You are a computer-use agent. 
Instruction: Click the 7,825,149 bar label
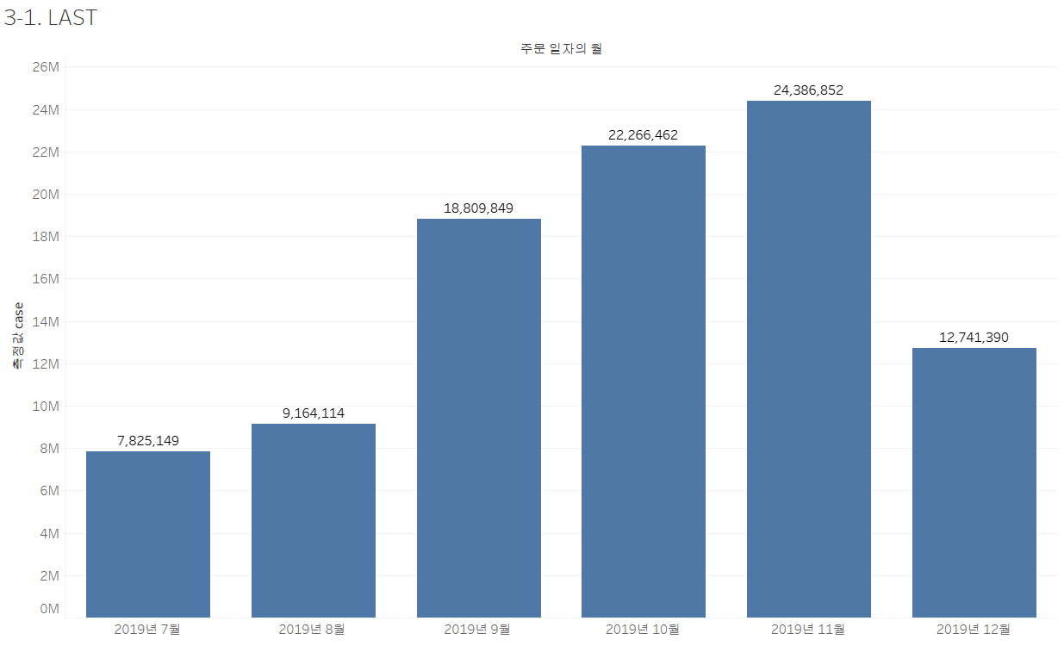(148, 440)
